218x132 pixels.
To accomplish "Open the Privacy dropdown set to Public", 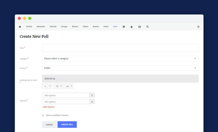I will [x=120, y=68].
